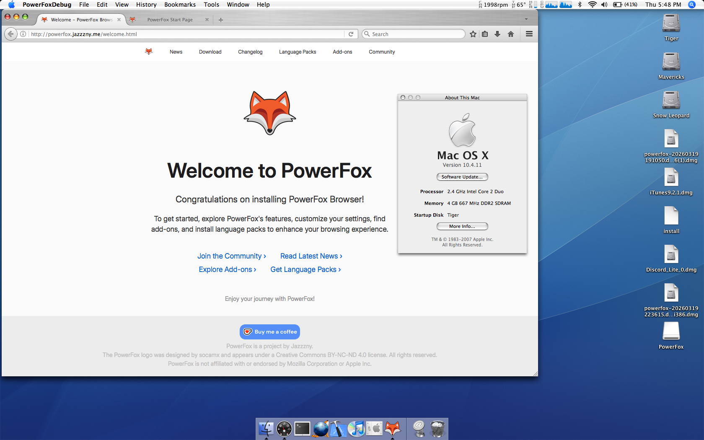
Task: Click the Wi-Fi status icon
Action: pos(592,5)
